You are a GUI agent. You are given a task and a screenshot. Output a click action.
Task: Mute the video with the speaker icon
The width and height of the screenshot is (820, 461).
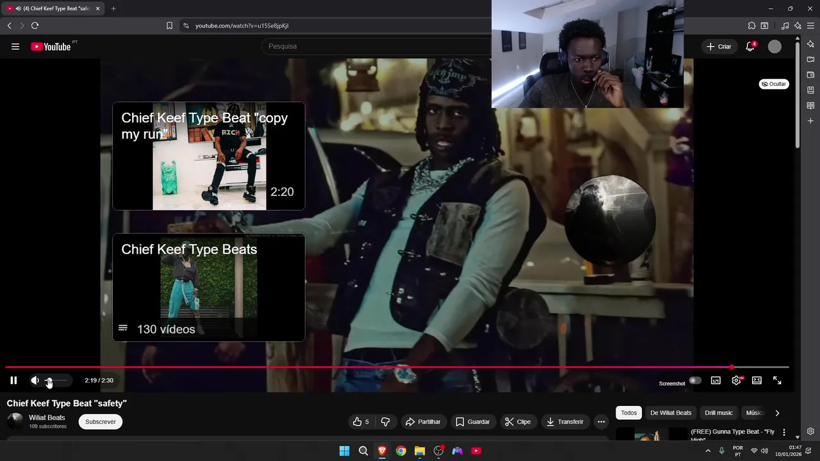click(x=35, y=380)
